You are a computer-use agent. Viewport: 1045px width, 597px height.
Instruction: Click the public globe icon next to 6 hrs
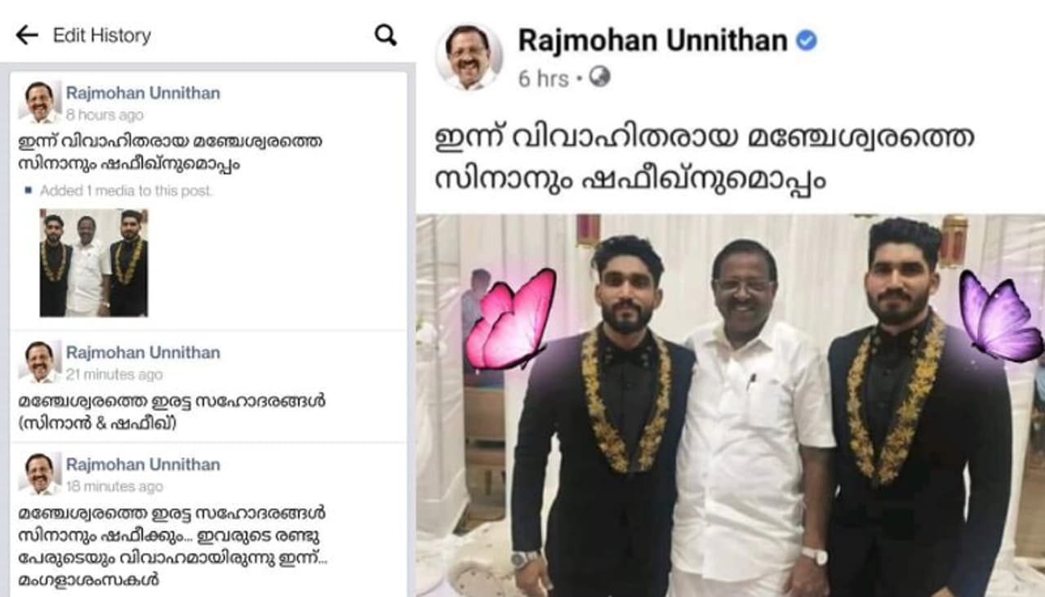[600, 78]
